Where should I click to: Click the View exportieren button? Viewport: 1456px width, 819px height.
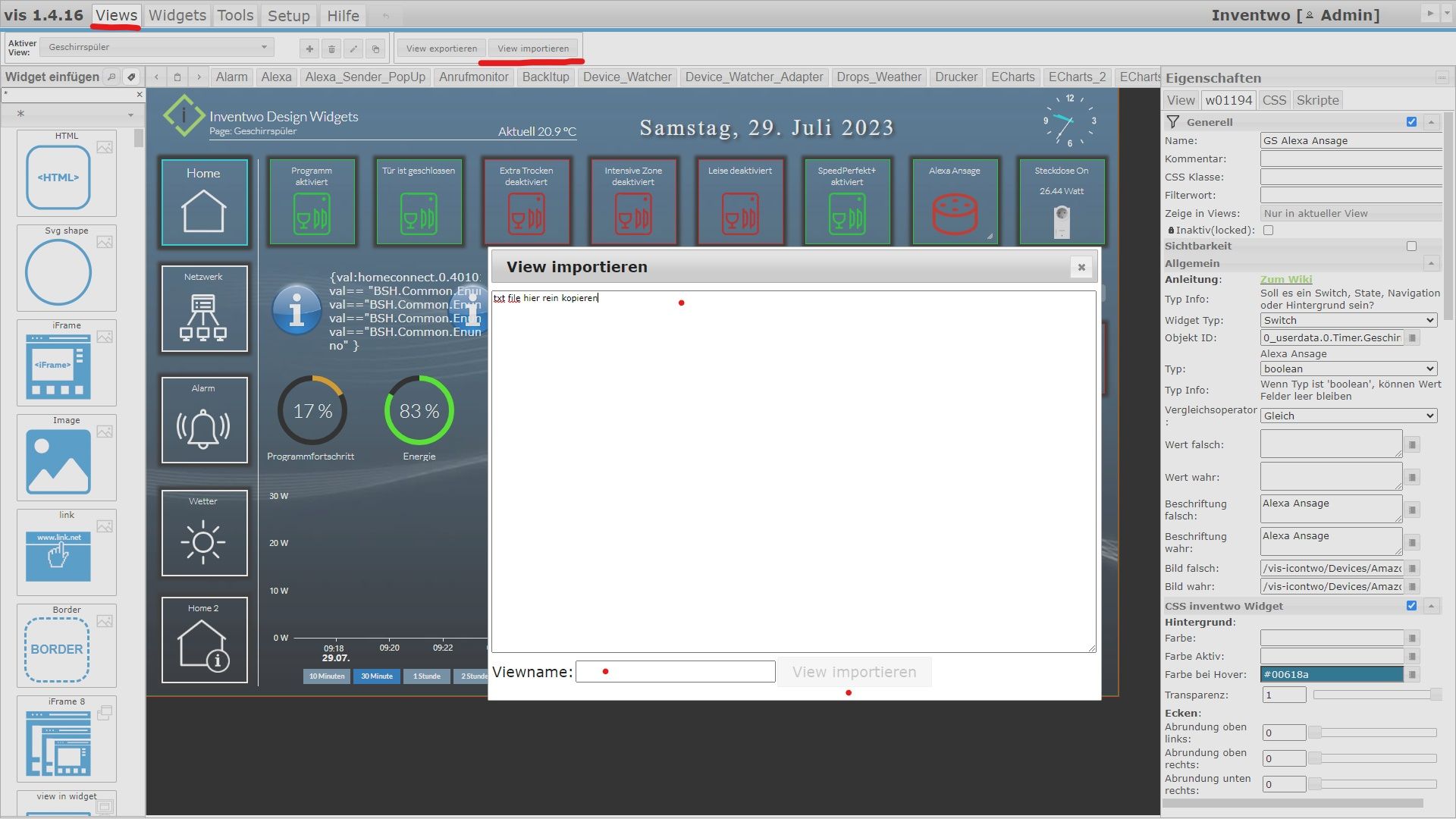(441, 49)
